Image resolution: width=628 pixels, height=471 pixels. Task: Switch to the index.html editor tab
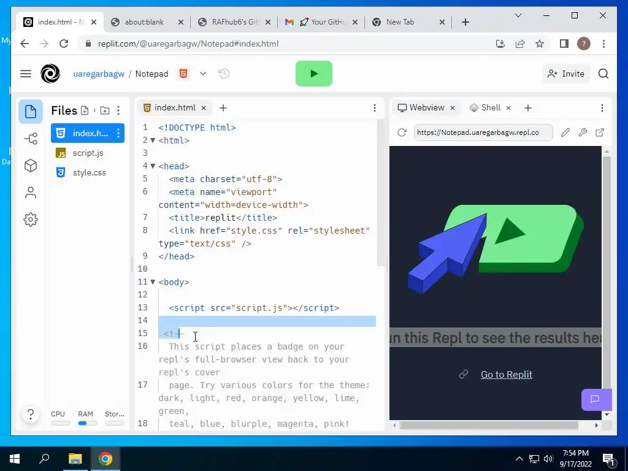[x=175, y=108]
